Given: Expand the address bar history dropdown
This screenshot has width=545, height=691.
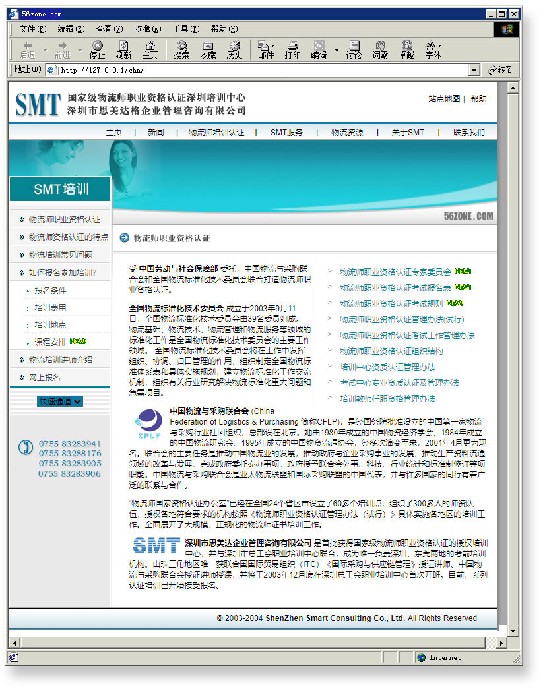Looking at the screenshot, I should point(474,69).
